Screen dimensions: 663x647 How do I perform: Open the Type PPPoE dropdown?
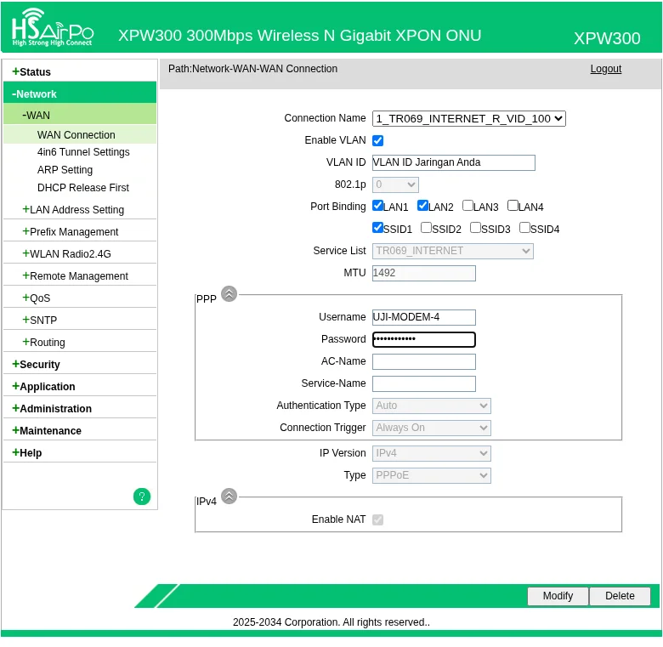(x=431, y=475)
